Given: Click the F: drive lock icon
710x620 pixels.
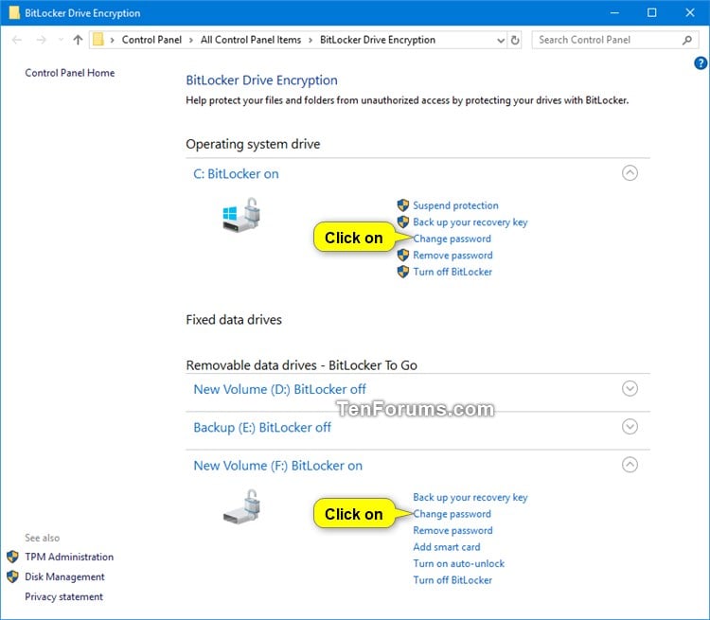Looking at the screenshot, I should (241, 506).
